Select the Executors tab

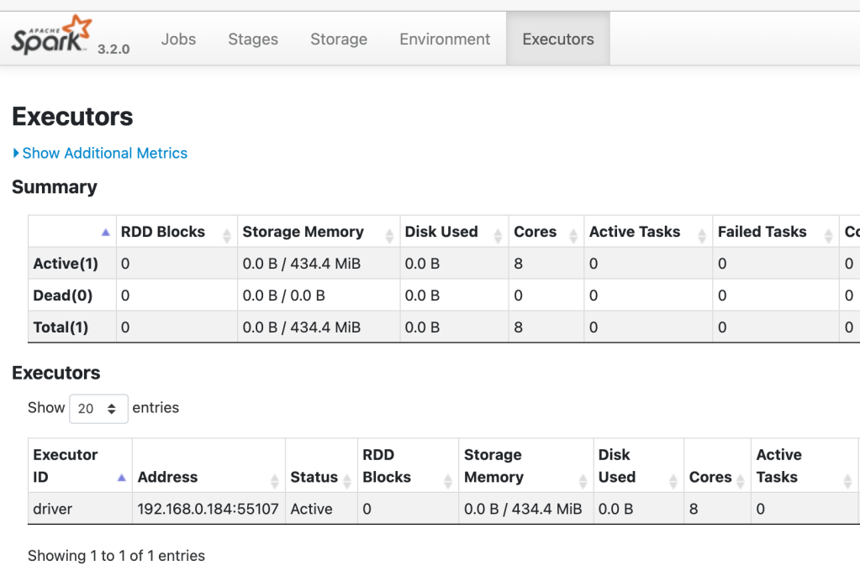pos(558,39)
